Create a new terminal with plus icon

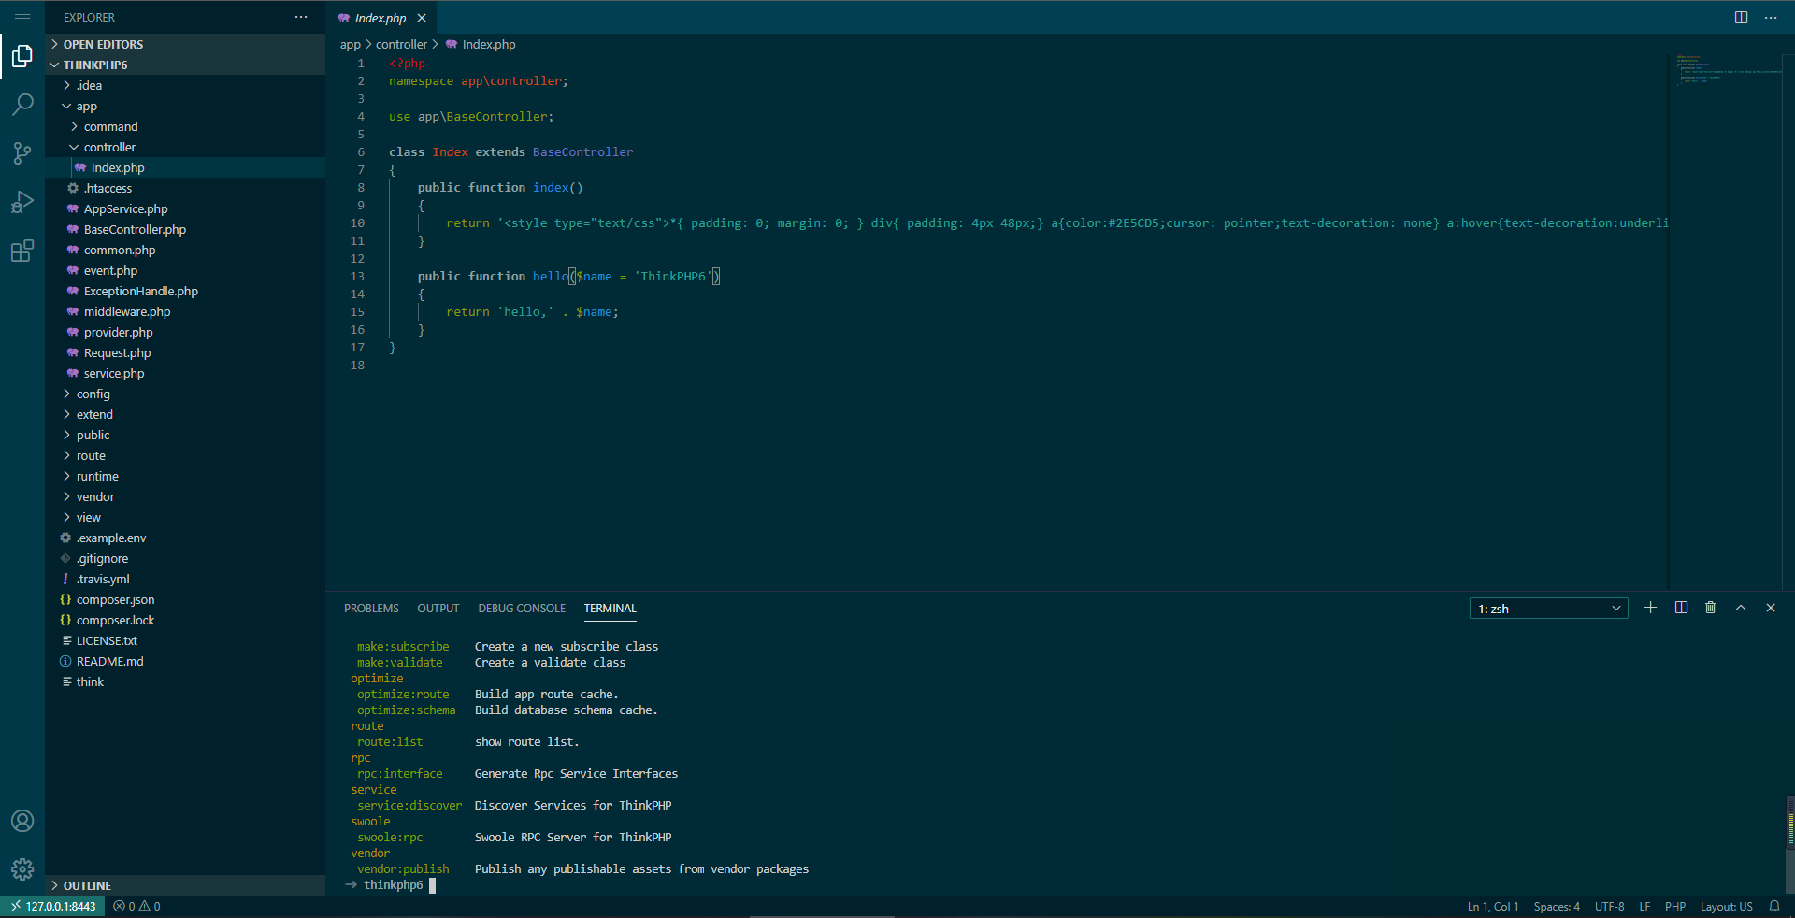tap(1650, 608)
